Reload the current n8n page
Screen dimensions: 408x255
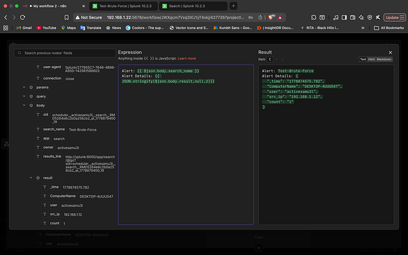click(x=23, y=17)
